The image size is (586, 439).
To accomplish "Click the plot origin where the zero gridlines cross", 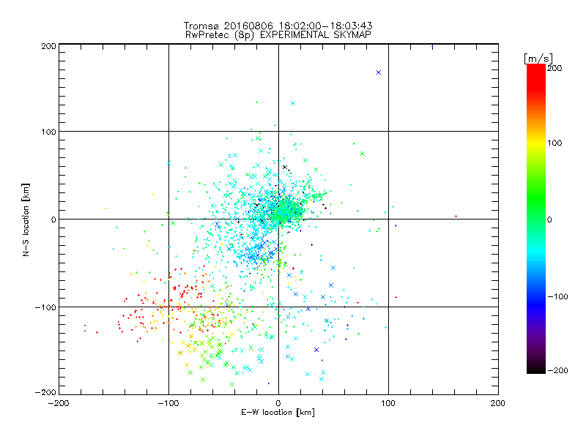I will click(278, 219).
